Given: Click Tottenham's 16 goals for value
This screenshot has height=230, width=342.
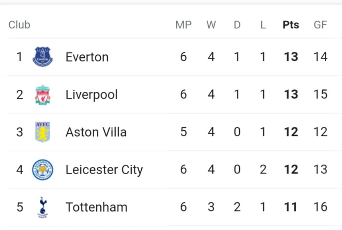Looking at the screenshot, I should (320, 207).
